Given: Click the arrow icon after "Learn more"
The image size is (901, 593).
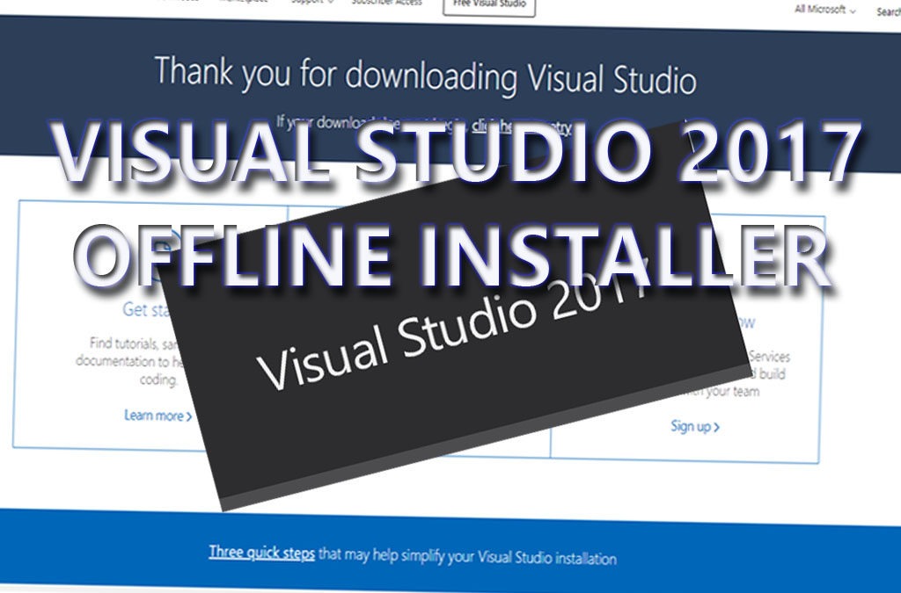Looking at the screenshot, I should coord(187,416).
